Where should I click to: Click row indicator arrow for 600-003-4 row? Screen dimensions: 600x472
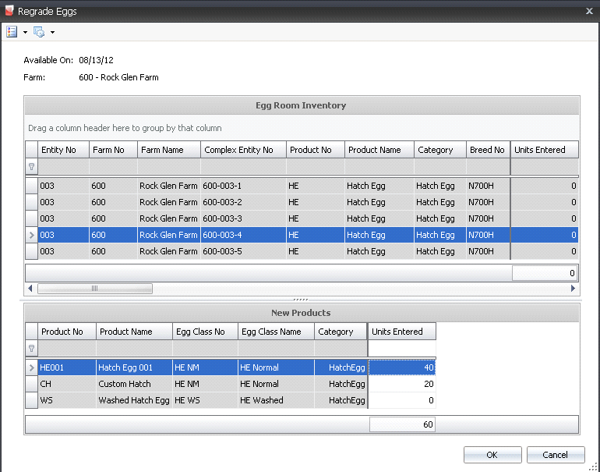point(31,235)
